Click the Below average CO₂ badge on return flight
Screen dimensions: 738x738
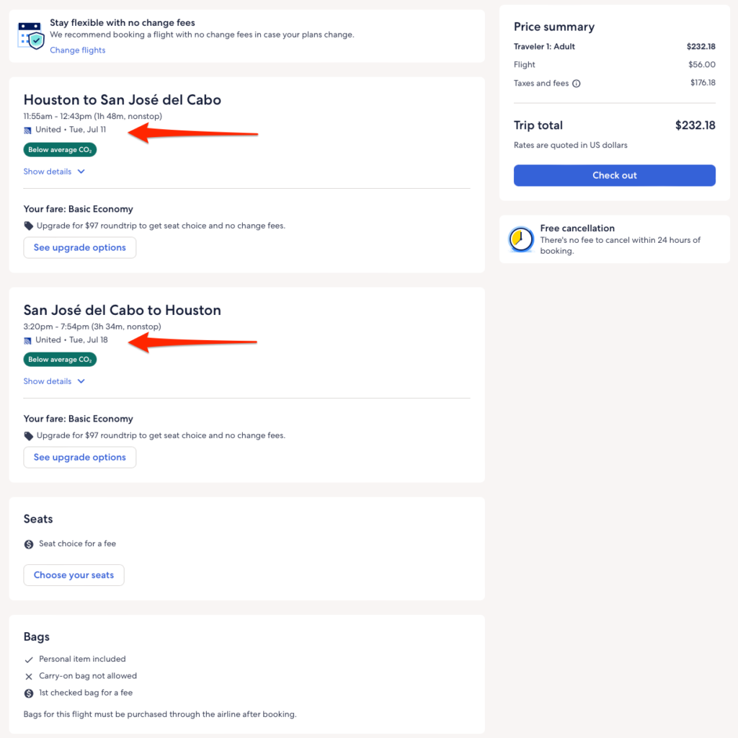(60, 359)
